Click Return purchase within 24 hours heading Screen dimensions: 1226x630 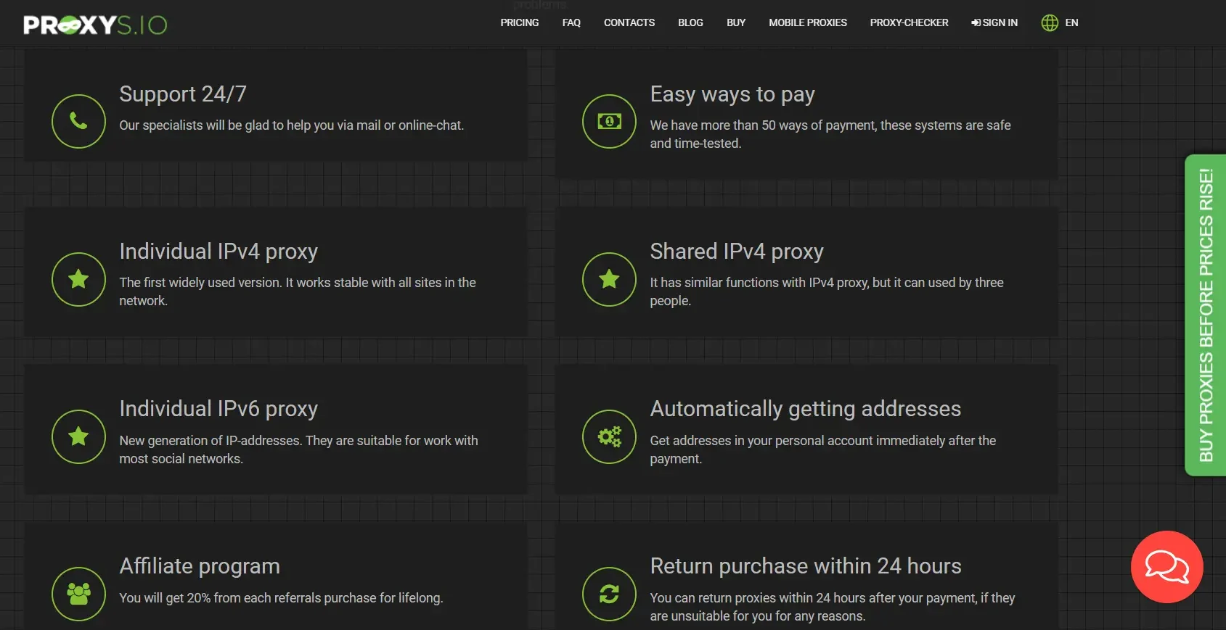806,566
